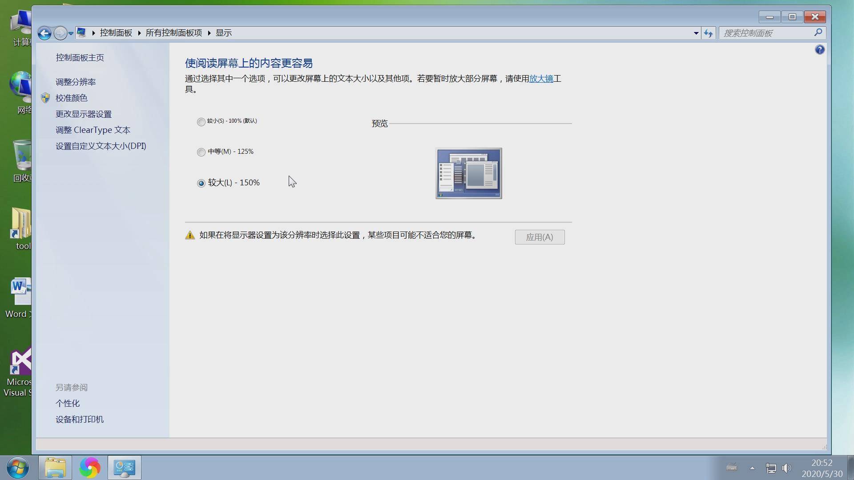The height and width of the screenshot is (480, 854).
Task: Click the 更改显示器设置 monitor settings icon
Action: [x=83, y=114]
